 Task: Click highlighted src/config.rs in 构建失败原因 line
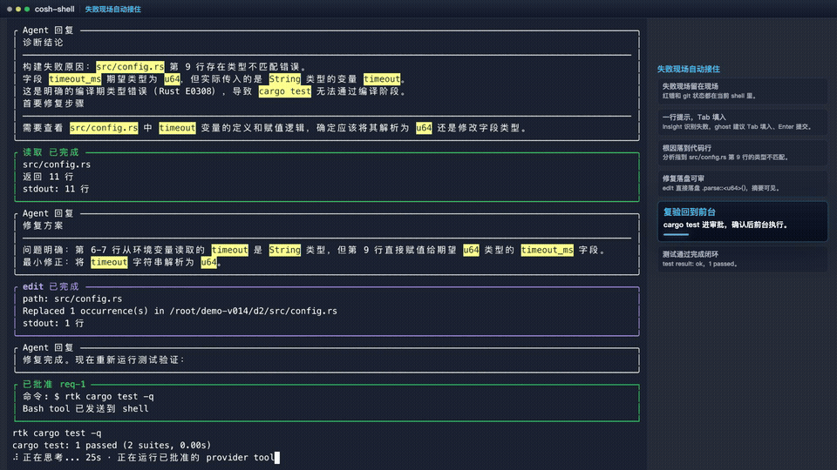130,67
